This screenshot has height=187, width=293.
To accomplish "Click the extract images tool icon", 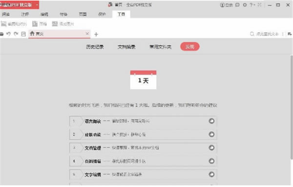I will [x=55, y=24].
